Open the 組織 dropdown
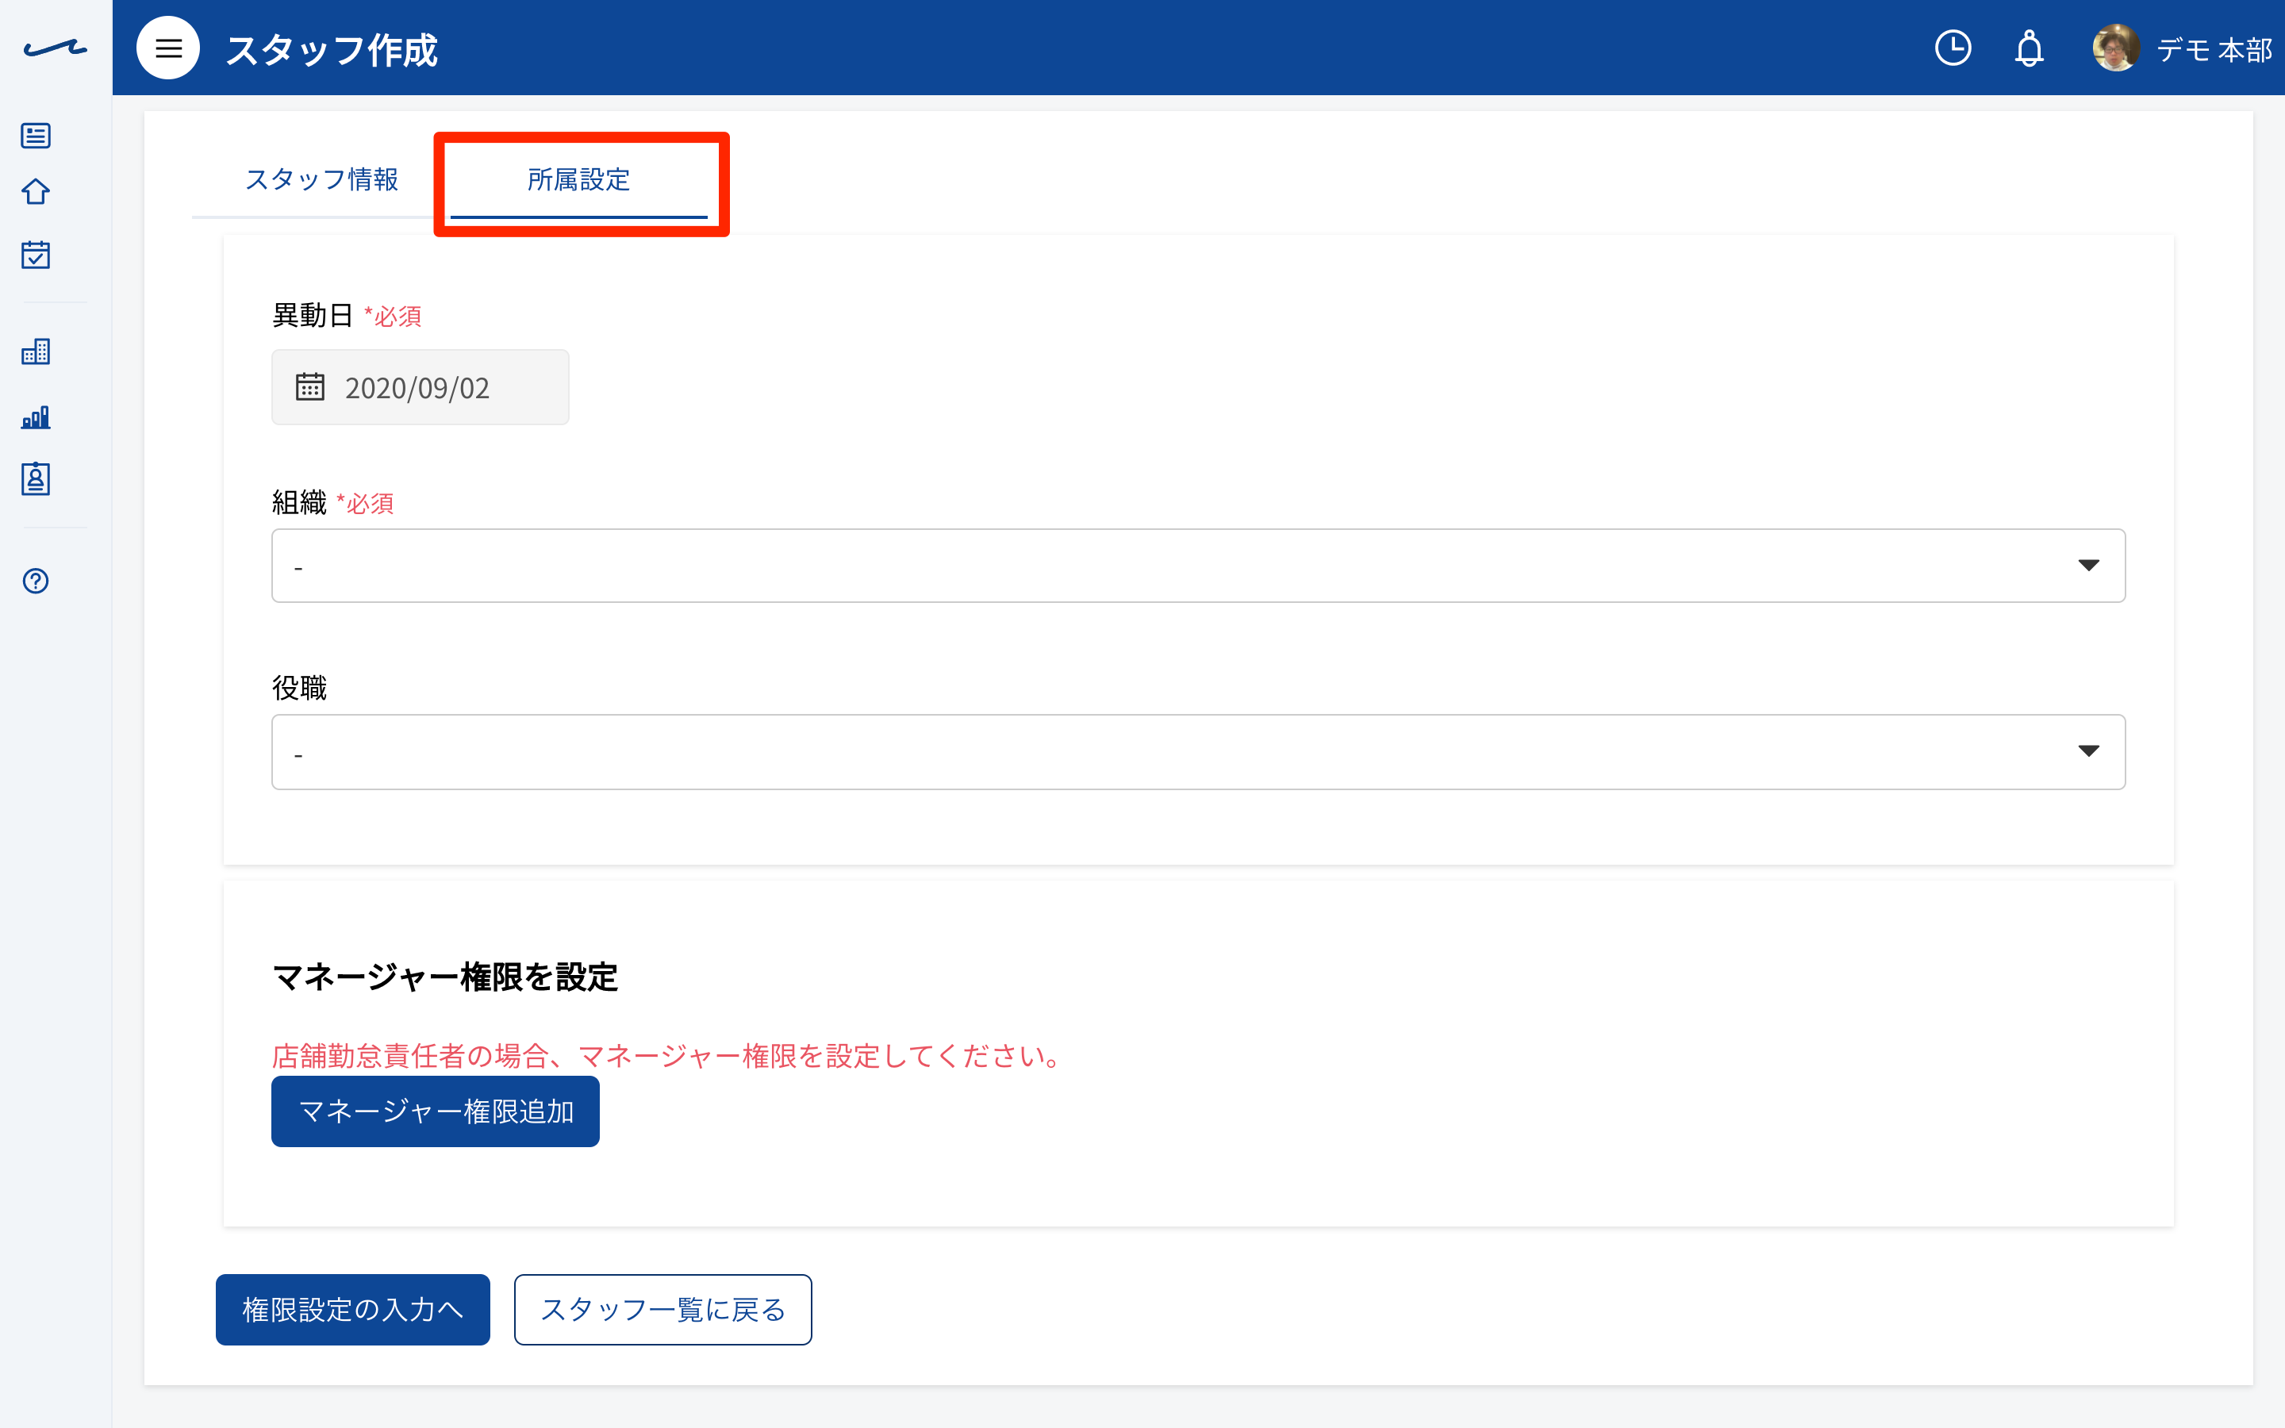 coord(1198,566)
